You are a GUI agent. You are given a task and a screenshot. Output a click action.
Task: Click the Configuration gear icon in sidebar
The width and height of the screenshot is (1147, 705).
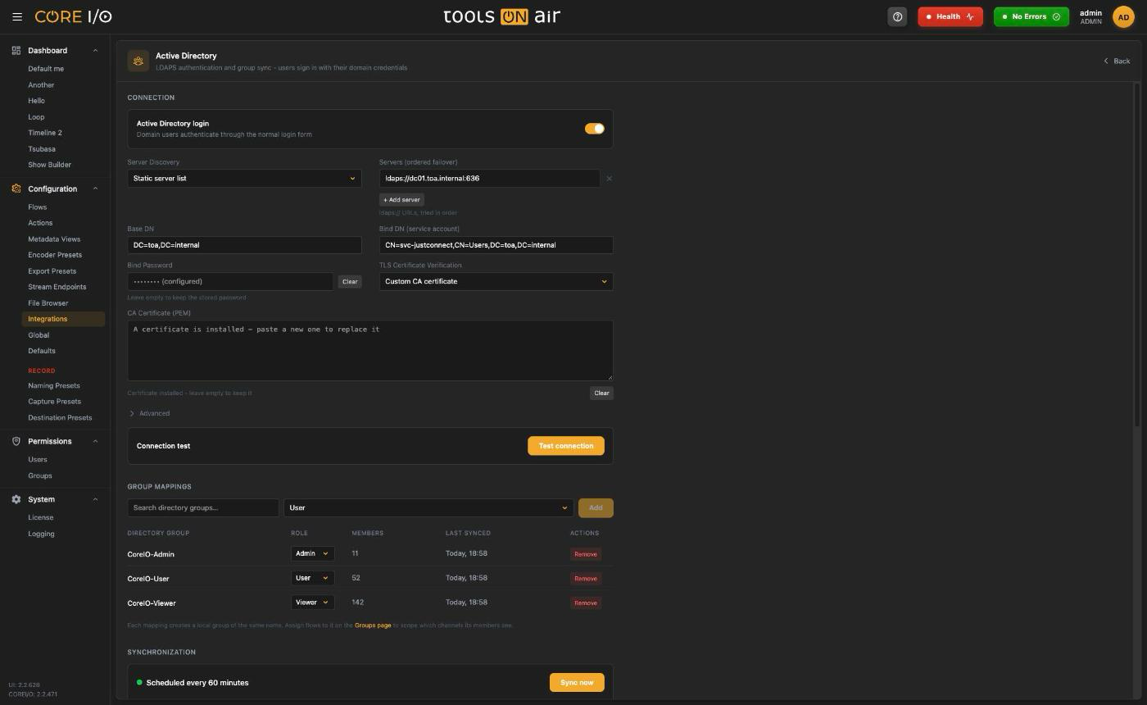click(x=16, y=189)
